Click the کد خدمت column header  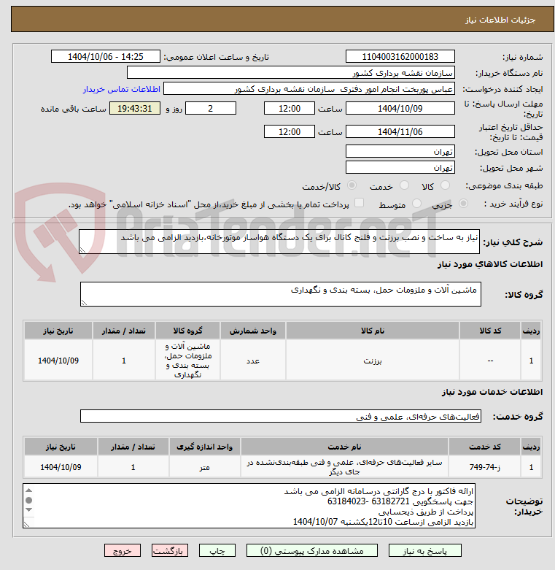(485, 447)
